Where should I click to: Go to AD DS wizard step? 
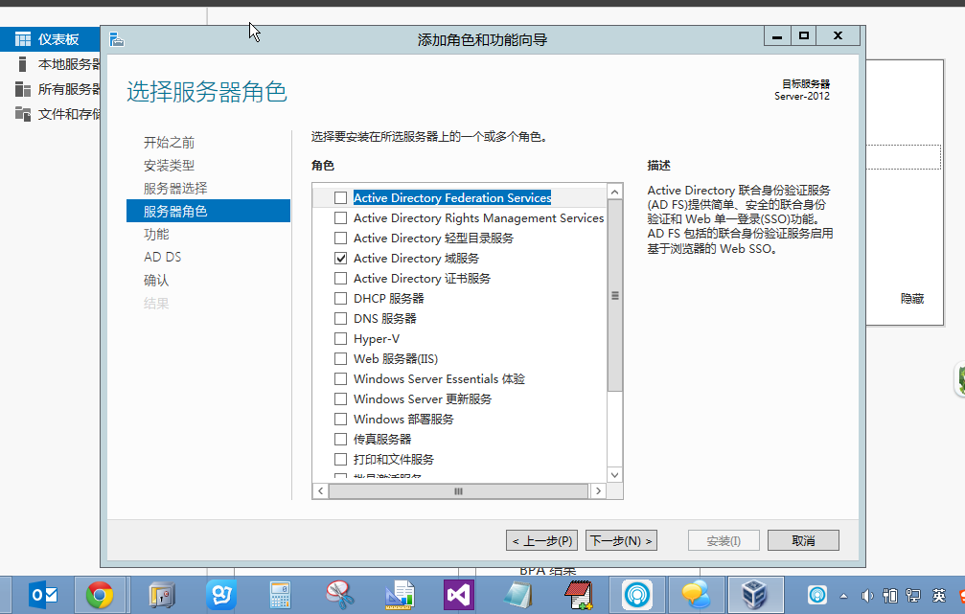[163, 257]
